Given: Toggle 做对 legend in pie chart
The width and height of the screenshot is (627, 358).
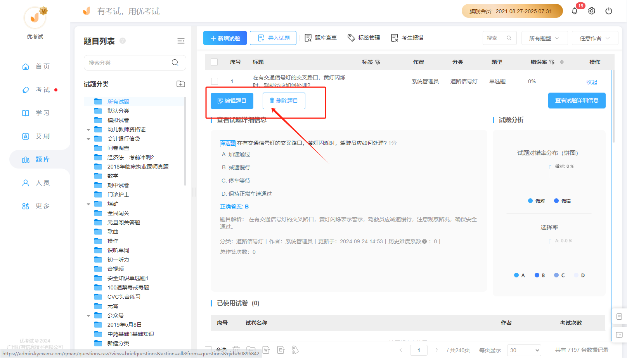Looking at the screenshot, I should tap(536, 201).
